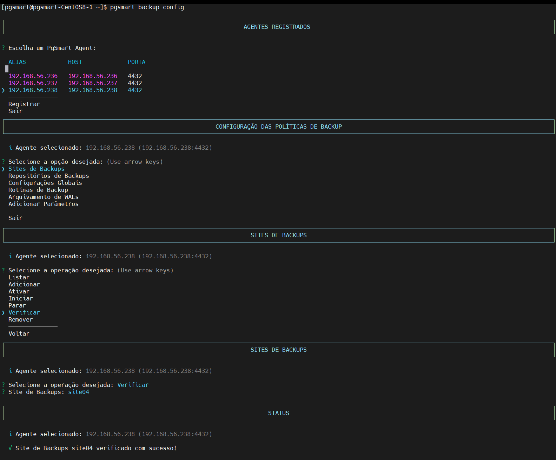Image resolution: width=556 pixels, height=460 pixels.
Task: Select Sites de Backups option
Action: tap(37, 169)
